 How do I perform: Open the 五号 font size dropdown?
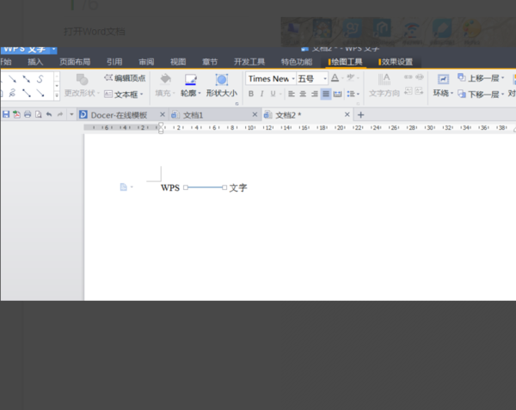(311, 78)
